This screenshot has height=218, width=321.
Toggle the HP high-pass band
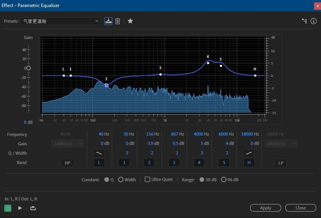(x=67, y=163)
